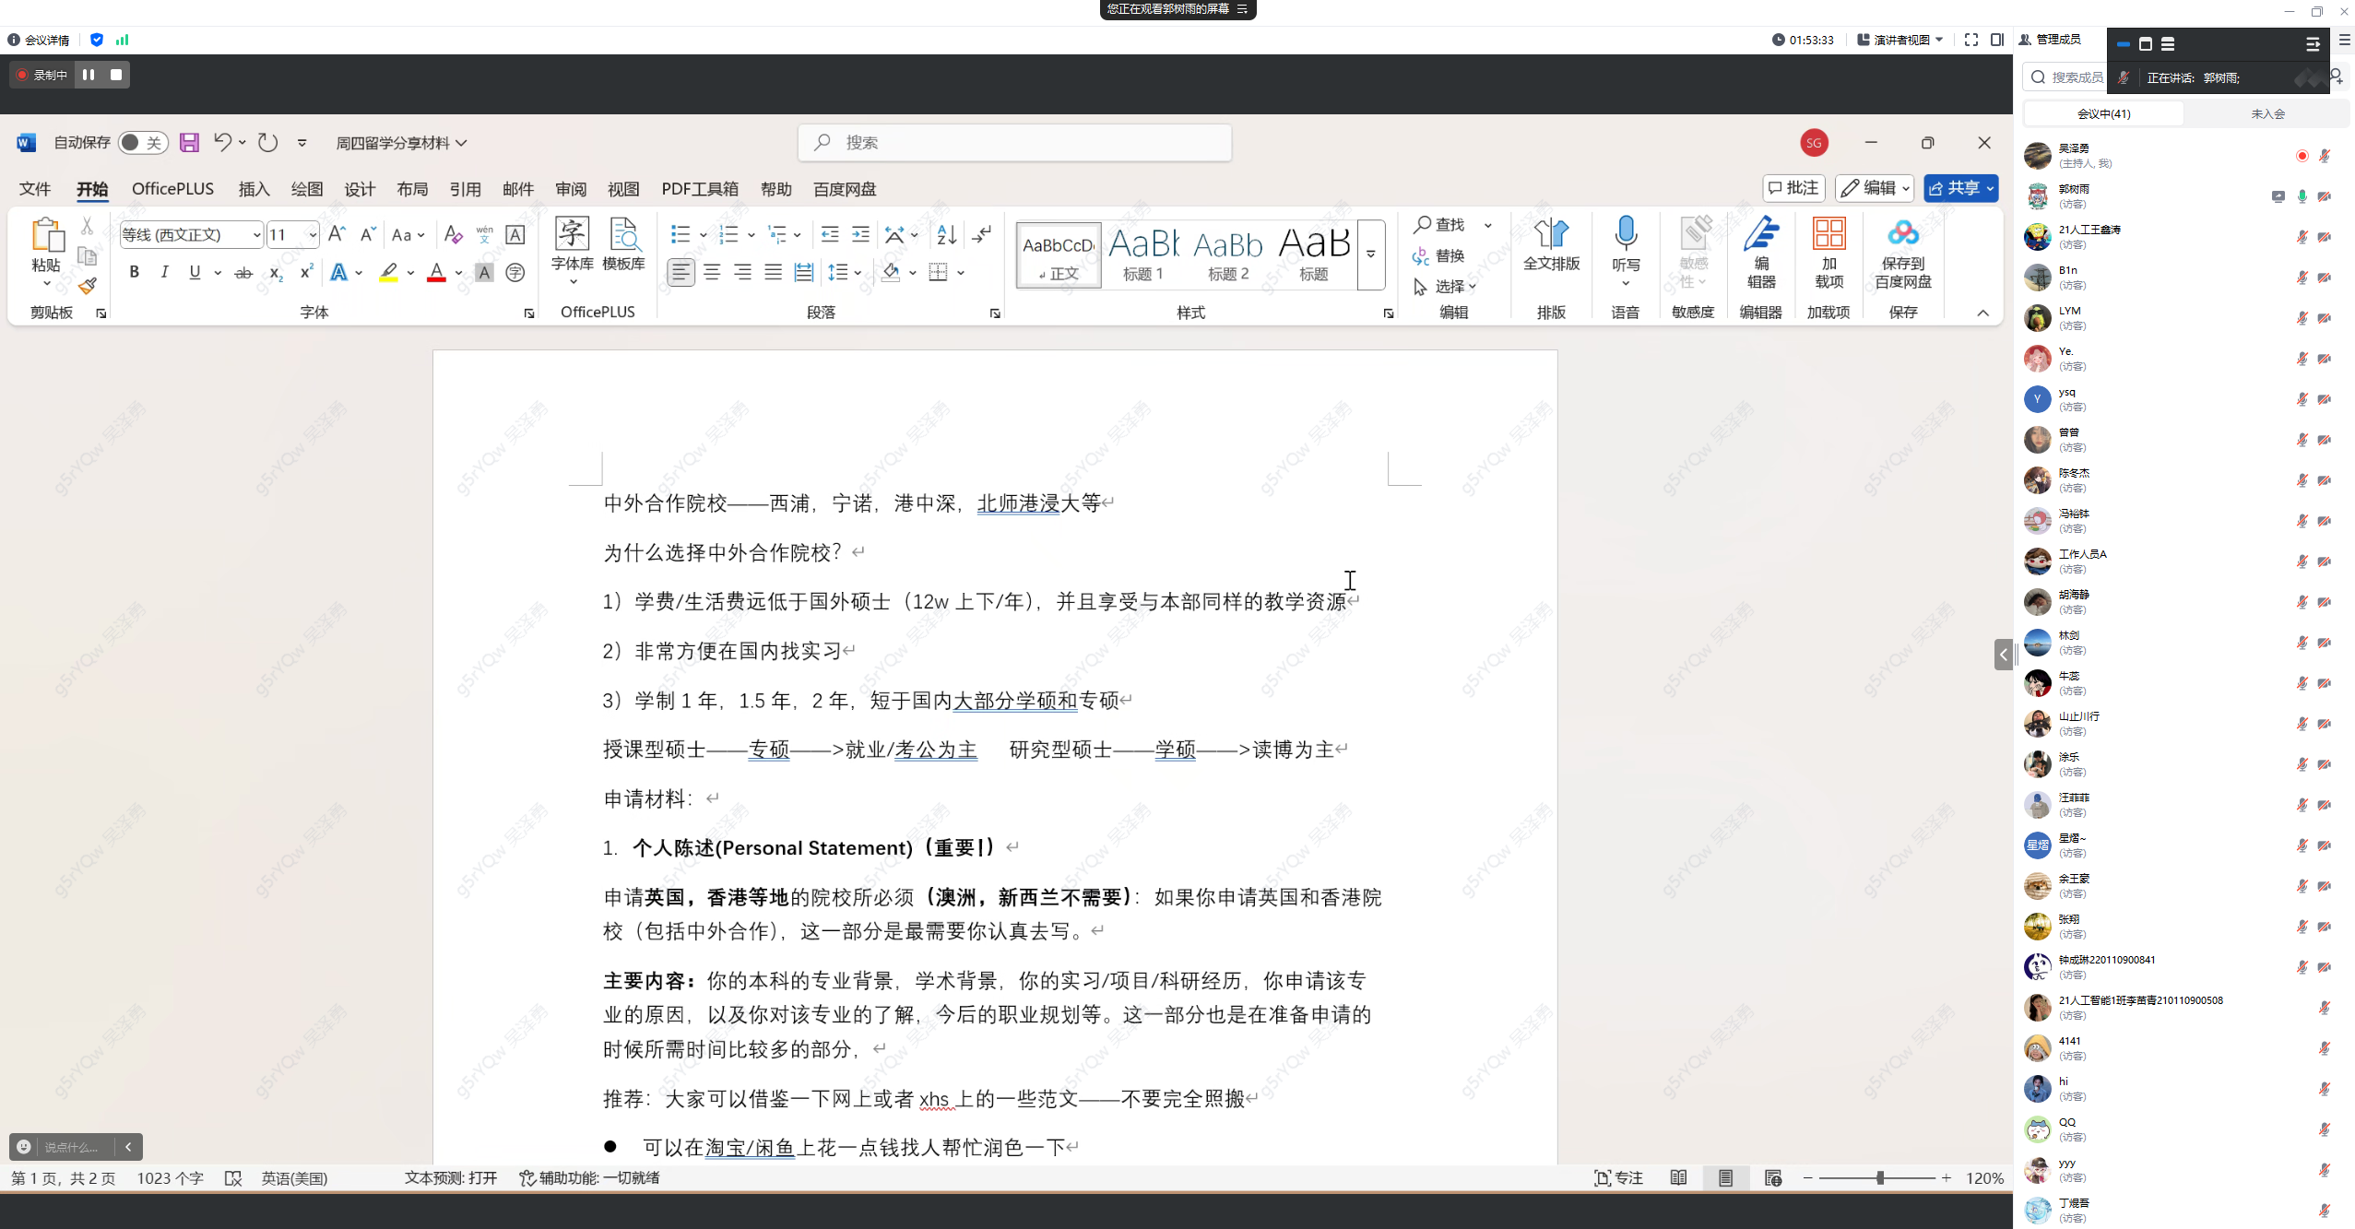
Task: Click the center align paragraph icon
Action: point(712,272)
